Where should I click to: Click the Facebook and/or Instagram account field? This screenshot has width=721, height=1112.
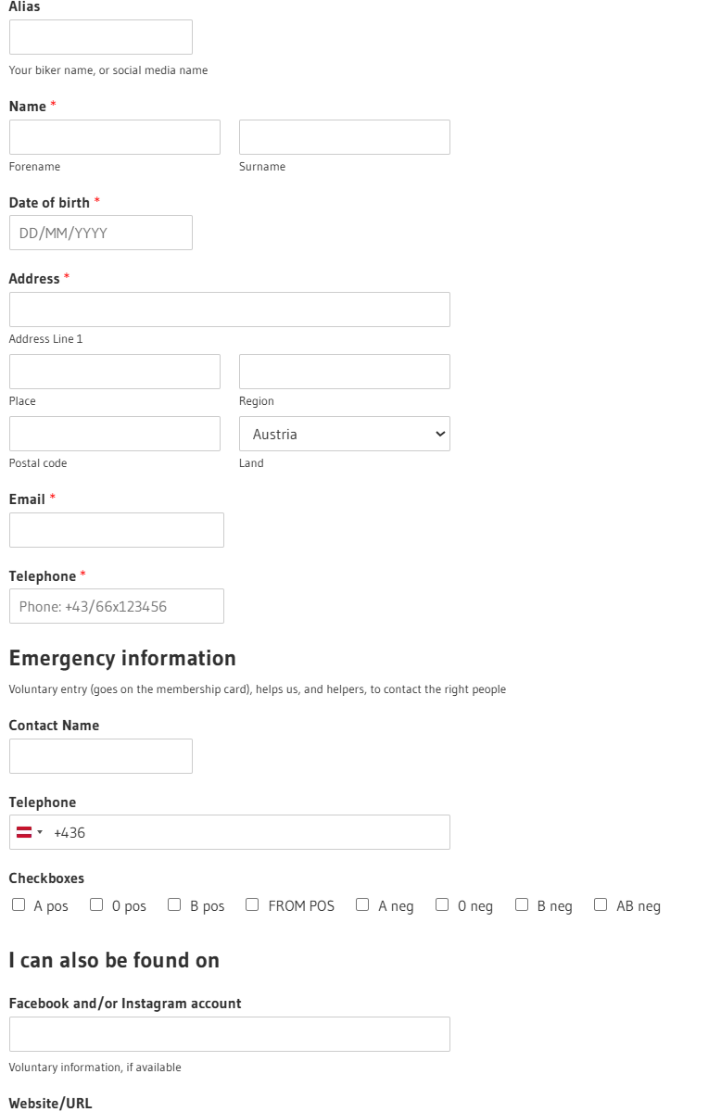(x=229, y=1034)
